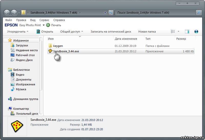Click the navigation pane vertical scrollbar

(41, 65)
